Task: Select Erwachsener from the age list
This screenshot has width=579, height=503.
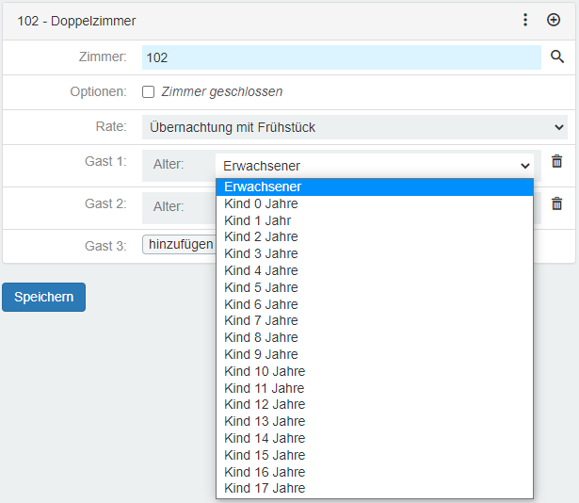Action: tap(263, 187)
